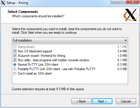Open the Full installation dropdown
The image size is (140, 108).
pyautogui.click(x=70, y=40)
